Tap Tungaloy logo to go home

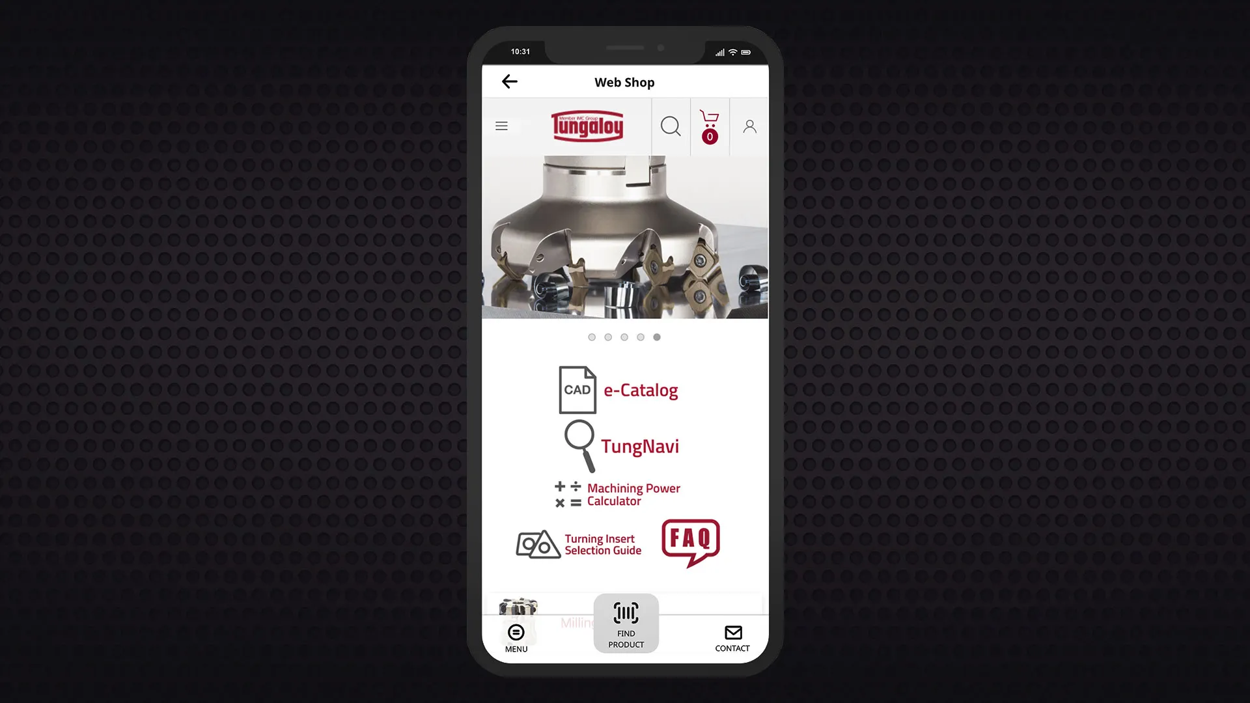[x=588, y=126]
